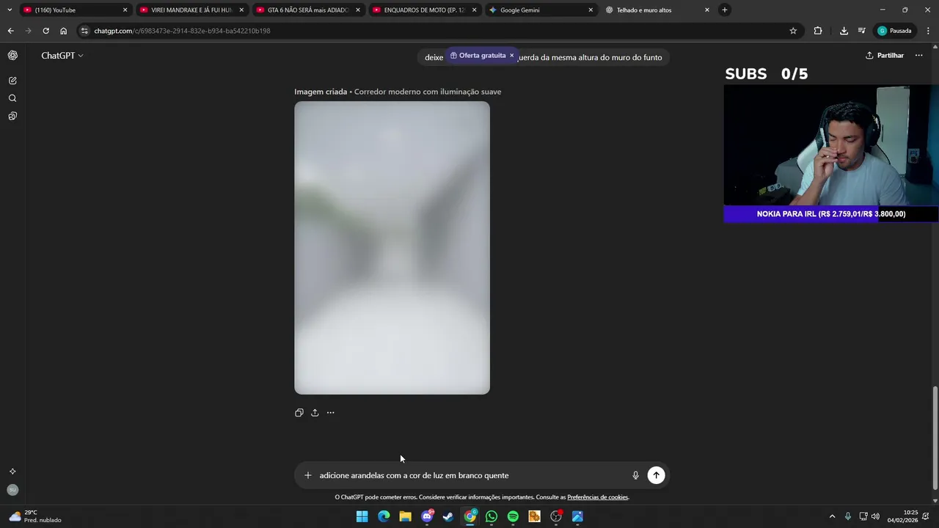
Task: Open search chats icon in sidebar
Action: point(12,98)
